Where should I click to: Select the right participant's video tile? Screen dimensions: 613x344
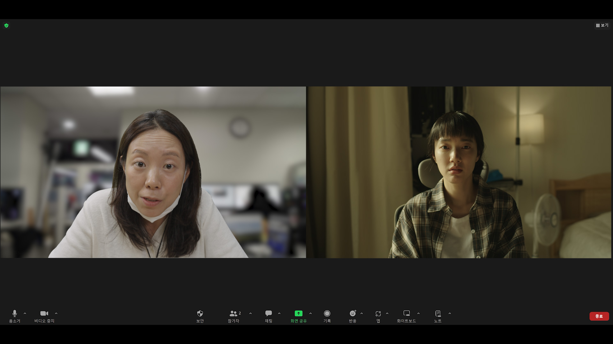(459, 172)
